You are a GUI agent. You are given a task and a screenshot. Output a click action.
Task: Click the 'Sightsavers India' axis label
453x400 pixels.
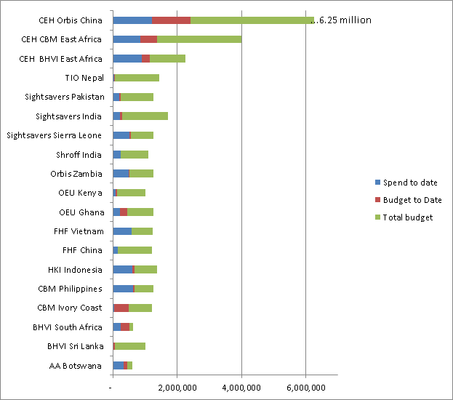click(68, 116)
